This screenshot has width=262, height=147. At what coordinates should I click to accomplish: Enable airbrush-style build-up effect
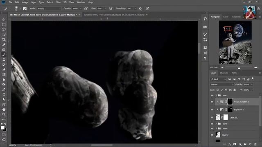(x=111, y=9)
